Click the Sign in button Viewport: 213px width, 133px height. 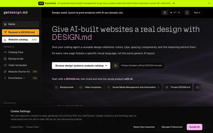point(197,13)
